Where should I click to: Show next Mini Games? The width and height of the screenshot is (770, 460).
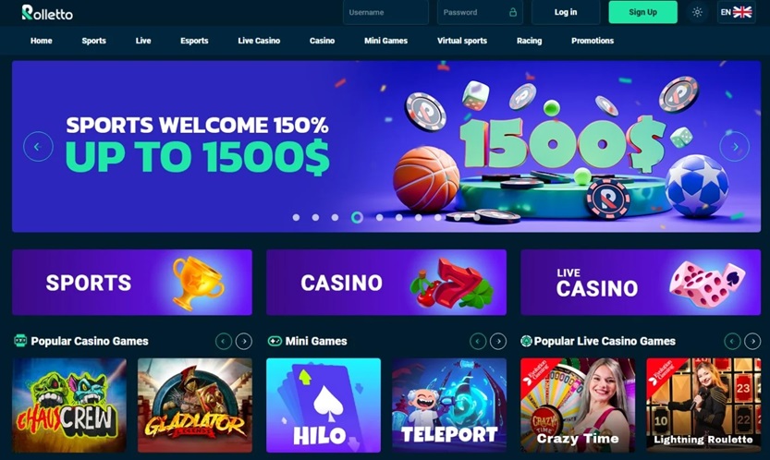click(498, 341)
